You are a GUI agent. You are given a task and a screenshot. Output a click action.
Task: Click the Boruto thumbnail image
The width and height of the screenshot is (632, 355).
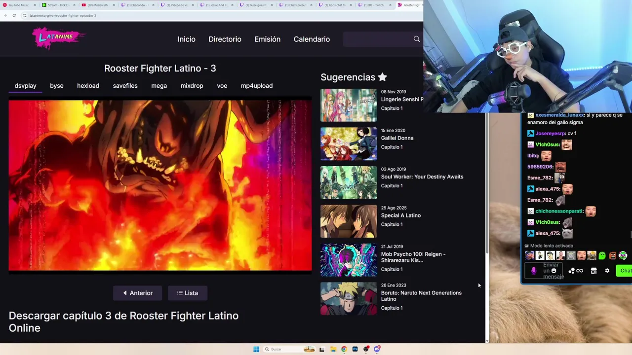coord(349,299)
